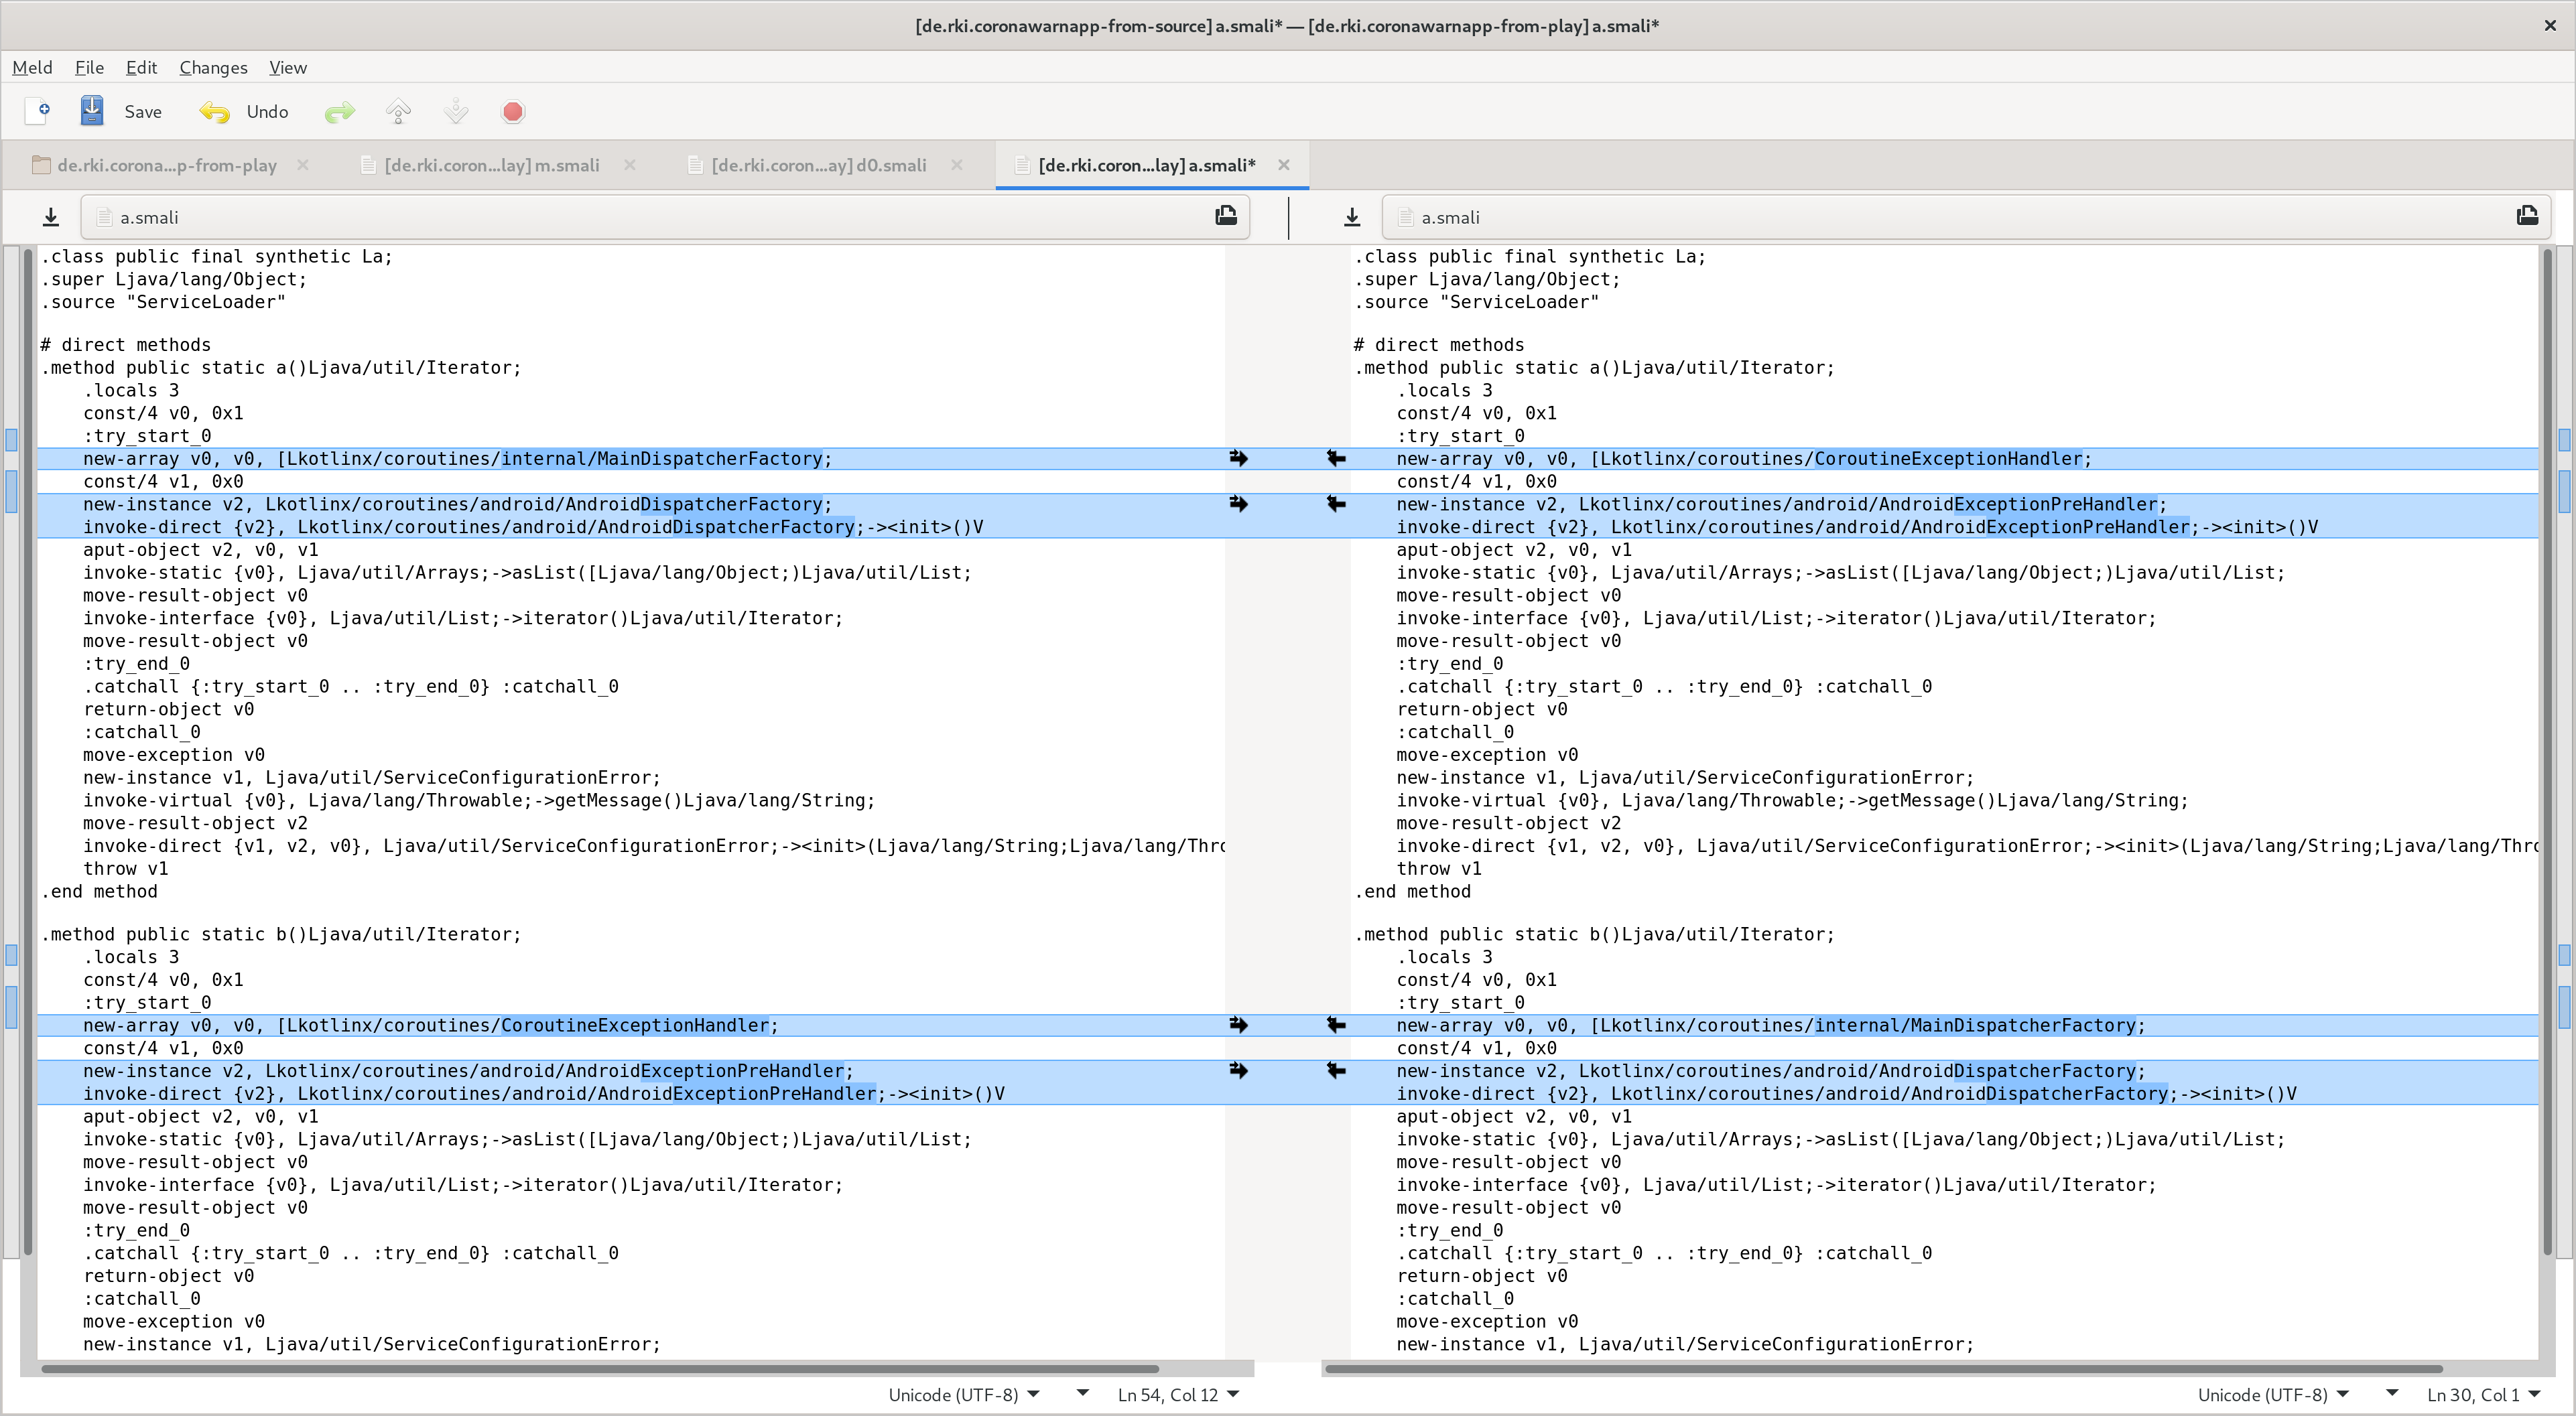Click right pane '# direct methods' comment
This screenshot has height=1416, width=2576.
(x=1439, y=345)
